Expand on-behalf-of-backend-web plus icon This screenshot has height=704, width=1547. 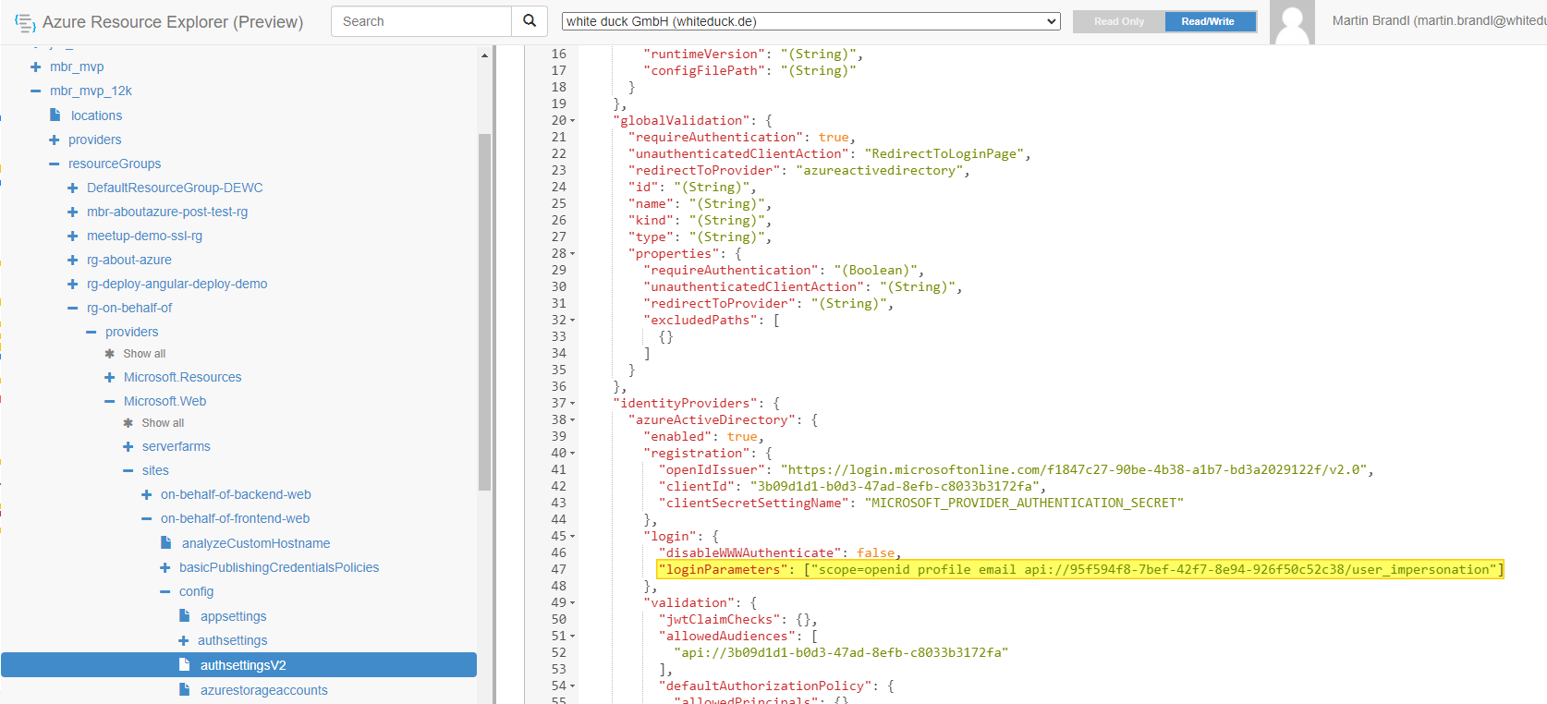[147, 494]
